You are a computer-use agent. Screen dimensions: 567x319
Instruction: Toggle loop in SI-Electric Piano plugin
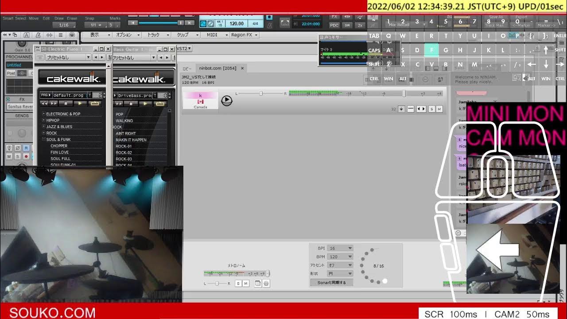[94, 103]
